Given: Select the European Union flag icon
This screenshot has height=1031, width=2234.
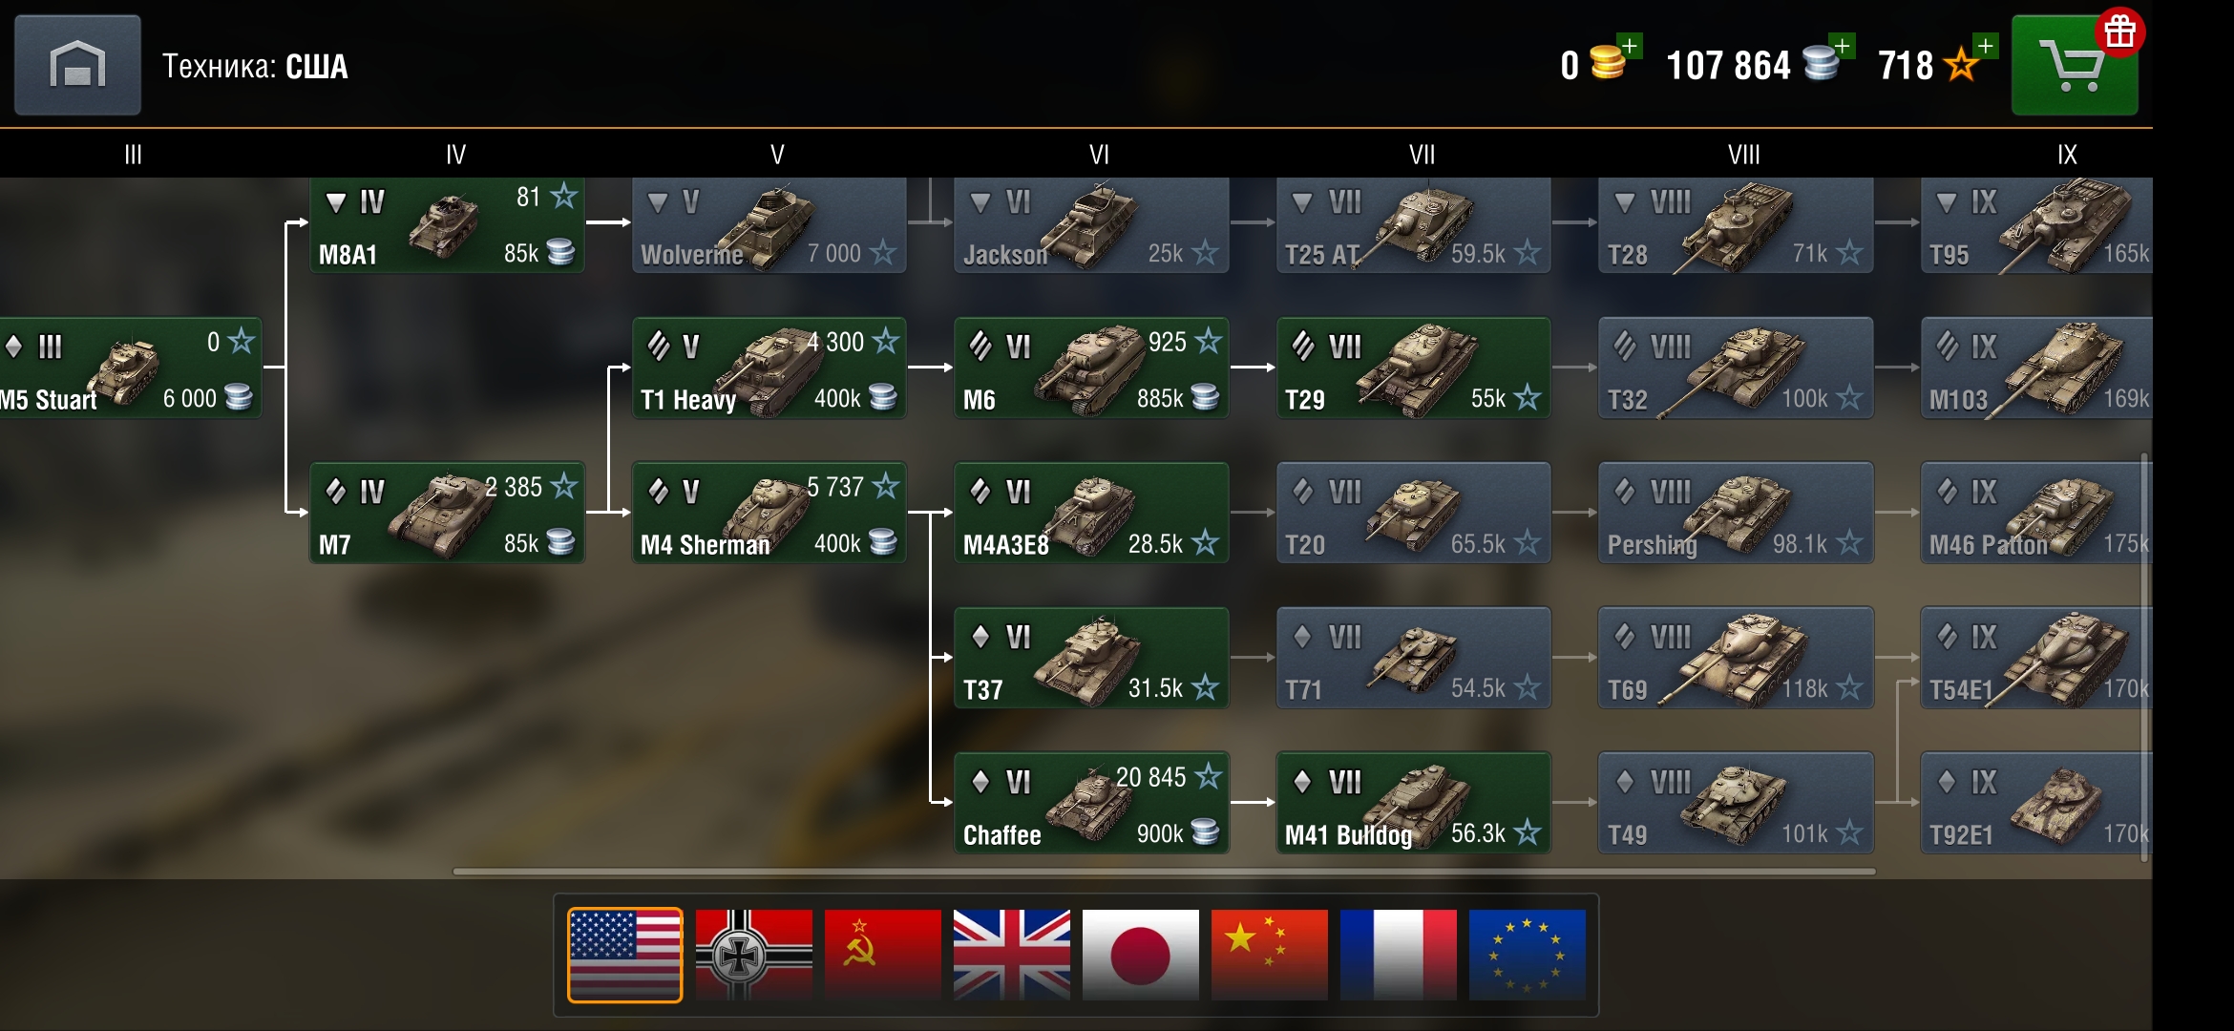Looking at the screenshot, I should pos(1528,955).
